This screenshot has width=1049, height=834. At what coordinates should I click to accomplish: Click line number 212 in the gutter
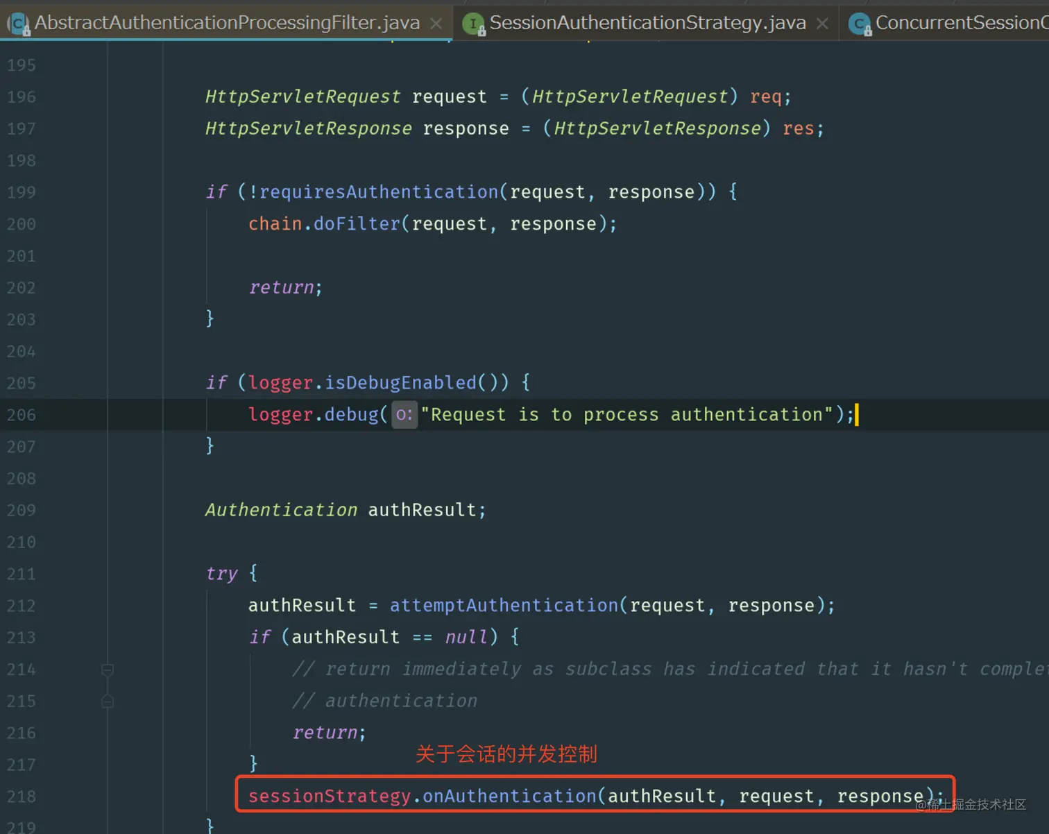(x=22, y=606)
